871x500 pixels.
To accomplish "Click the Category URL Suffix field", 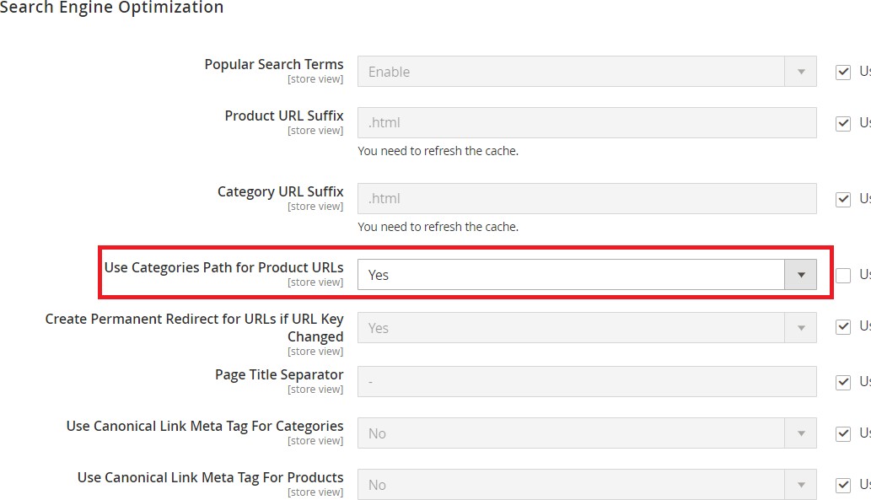I will (x=586, y=199).
